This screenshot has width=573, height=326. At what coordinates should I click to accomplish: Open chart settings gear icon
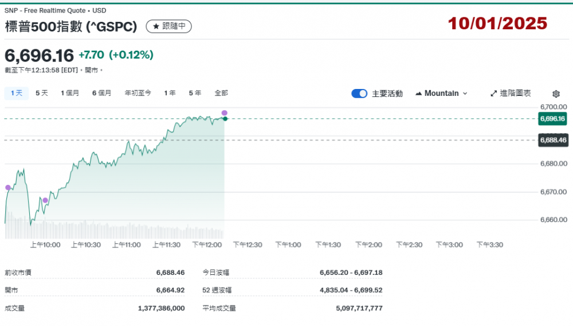[556, 94]
